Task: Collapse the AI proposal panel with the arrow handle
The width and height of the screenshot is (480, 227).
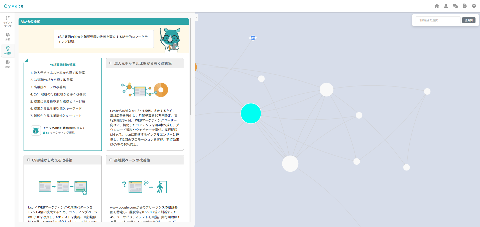Action: click(197, 17)
